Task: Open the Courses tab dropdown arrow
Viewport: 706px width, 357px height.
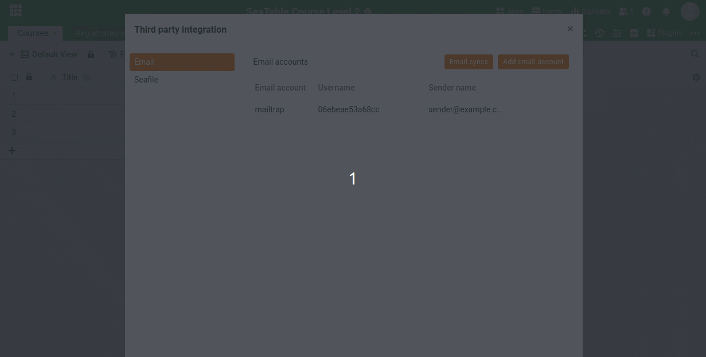Action: tap(56, 33)
